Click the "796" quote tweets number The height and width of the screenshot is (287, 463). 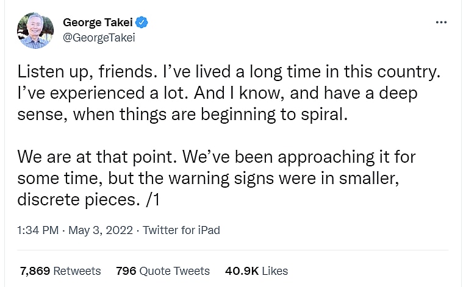click(x=126, y=271)
